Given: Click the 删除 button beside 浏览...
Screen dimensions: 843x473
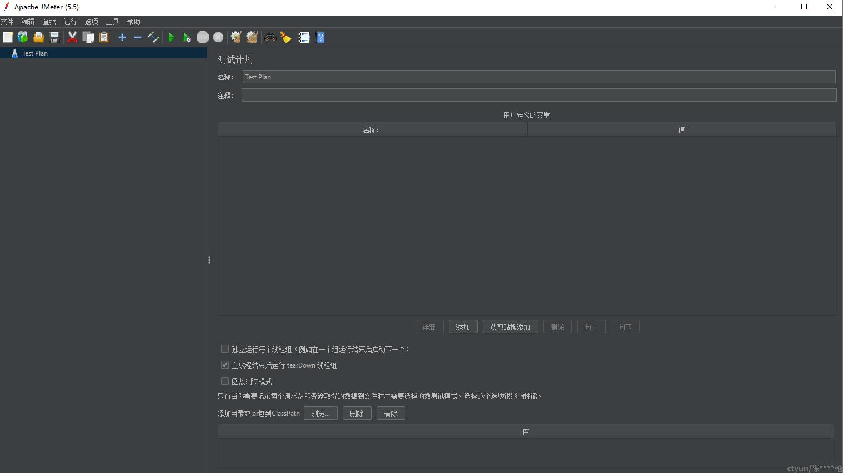Looking at the screenshot, I should [x=357, y=413].
